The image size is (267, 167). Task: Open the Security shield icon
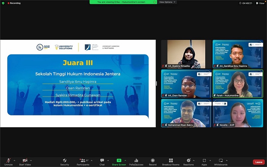click(64, 161)
